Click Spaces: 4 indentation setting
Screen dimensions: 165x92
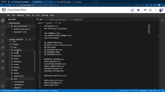click(x=144, y=91)
